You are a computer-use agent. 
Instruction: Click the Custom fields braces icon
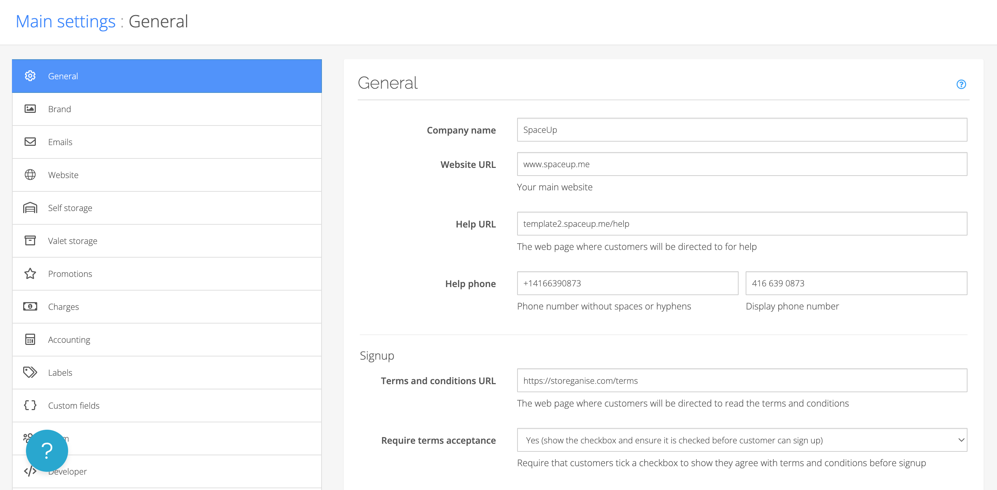click(x=30, y=405)
